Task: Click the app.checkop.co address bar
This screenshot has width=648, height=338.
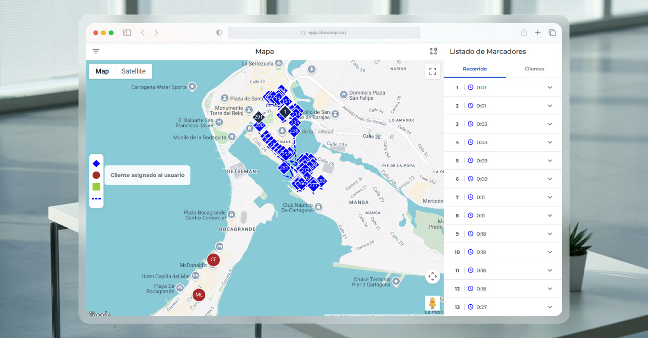Action: 324,33
